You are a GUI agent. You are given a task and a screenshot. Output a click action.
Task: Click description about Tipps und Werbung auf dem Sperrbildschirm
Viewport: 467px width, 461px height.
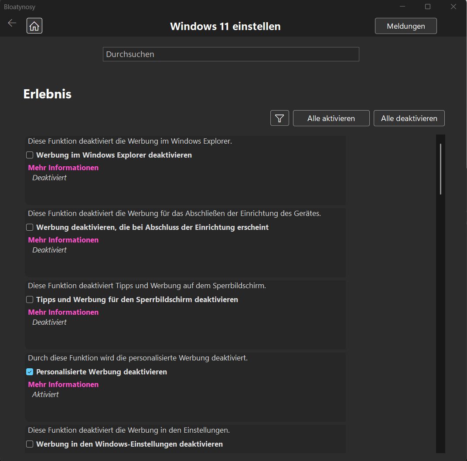click(x=147, y=286)
